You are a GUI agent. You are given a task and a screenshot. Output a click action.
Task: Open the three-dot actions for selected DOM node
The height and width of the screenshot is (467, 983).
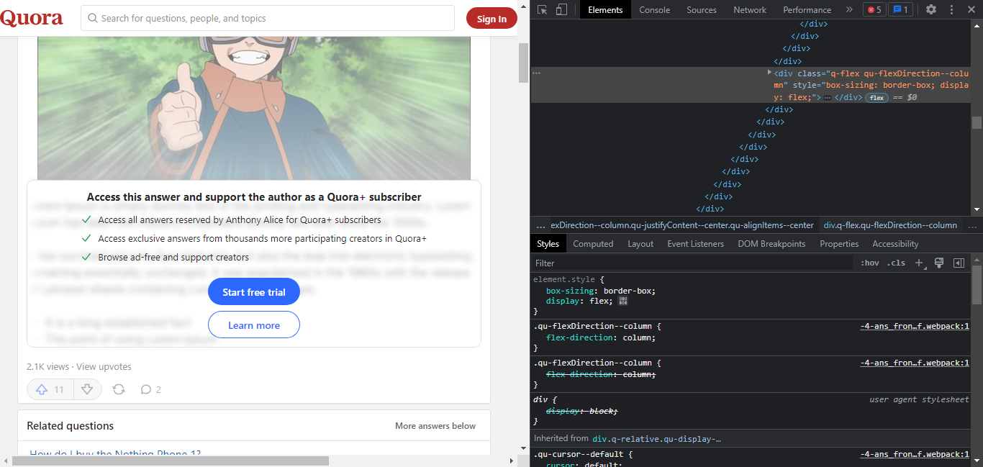tap(536, 73)
